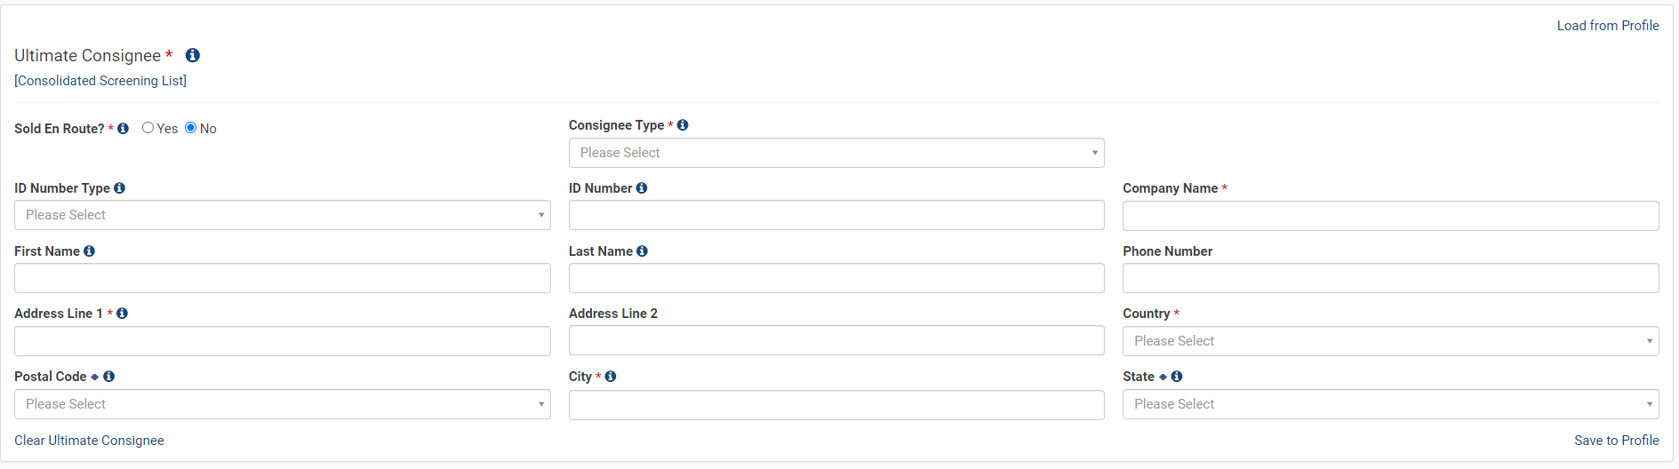
Task: Click First Name info icon
Action: pos(89,251)
